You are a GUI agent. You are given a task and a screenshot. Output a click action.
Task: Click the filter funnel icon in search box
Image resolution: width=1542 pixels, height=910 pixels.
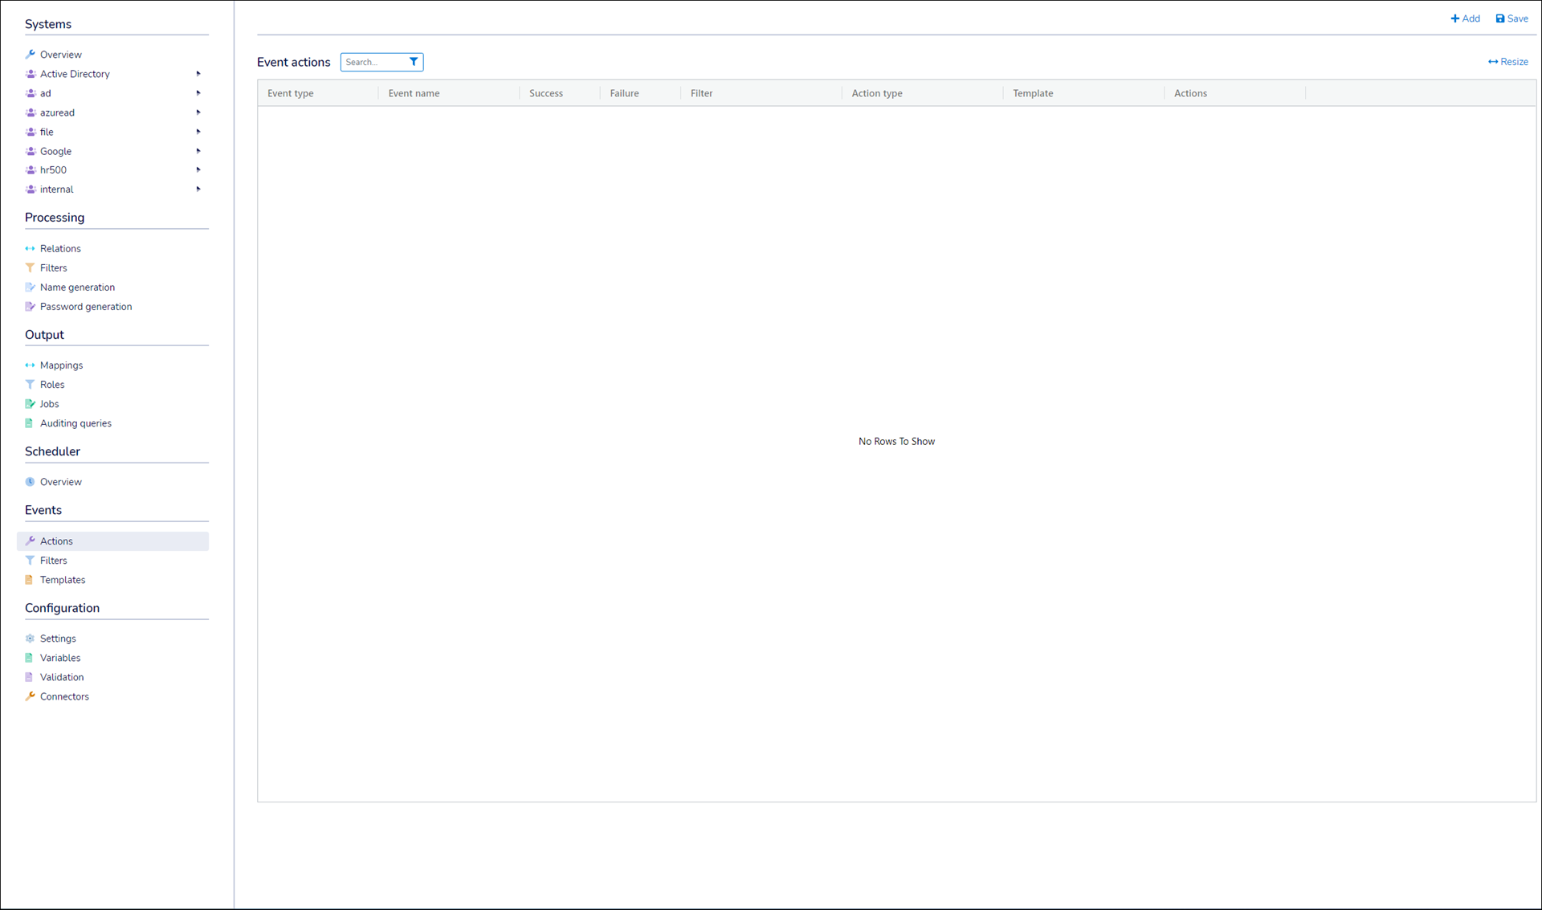coord(414,62)
